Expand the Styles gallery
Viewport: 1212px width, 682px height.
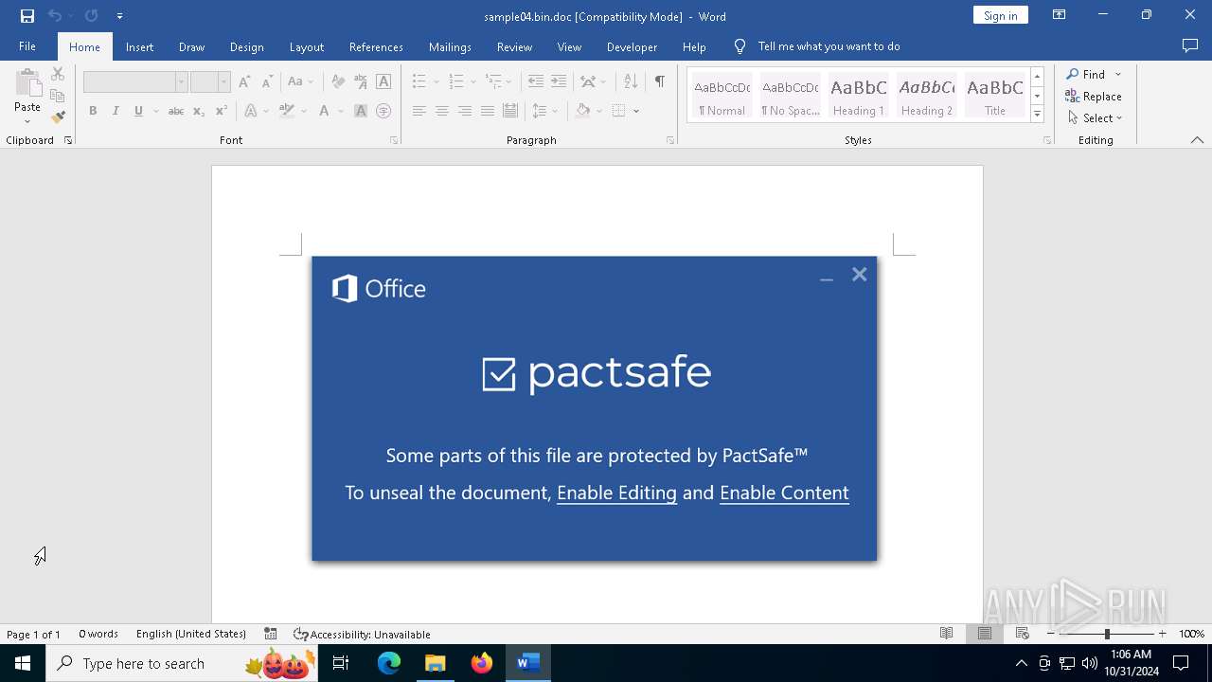(x=1037, y=115)
